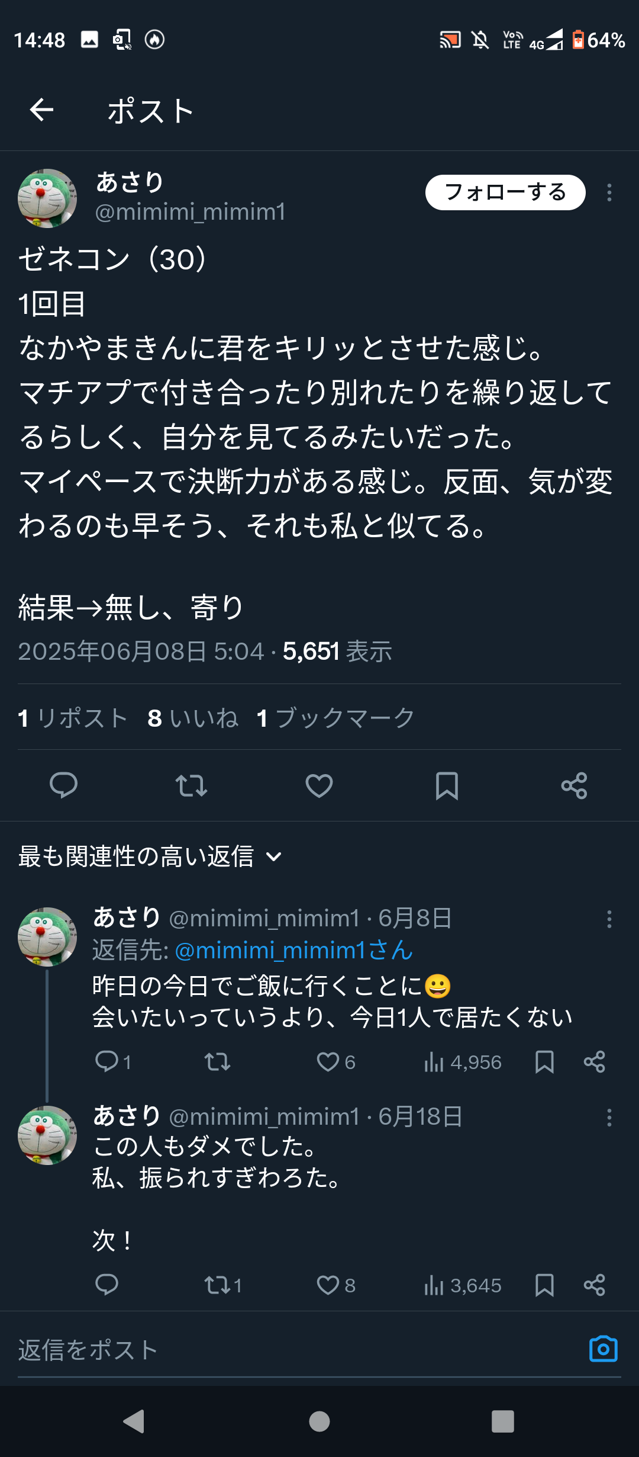Viewport: 639px width, 1457px height.
Task: Bookmark the main post
Action: pyautogui.click(x=447, y=785)
